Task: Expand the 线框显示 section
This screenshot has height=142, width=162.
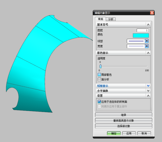Action: (x=148, y=86)
